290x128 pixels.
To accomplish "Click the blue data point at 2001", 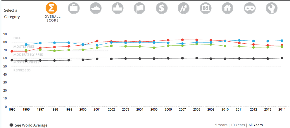I will tap(97, 45).
